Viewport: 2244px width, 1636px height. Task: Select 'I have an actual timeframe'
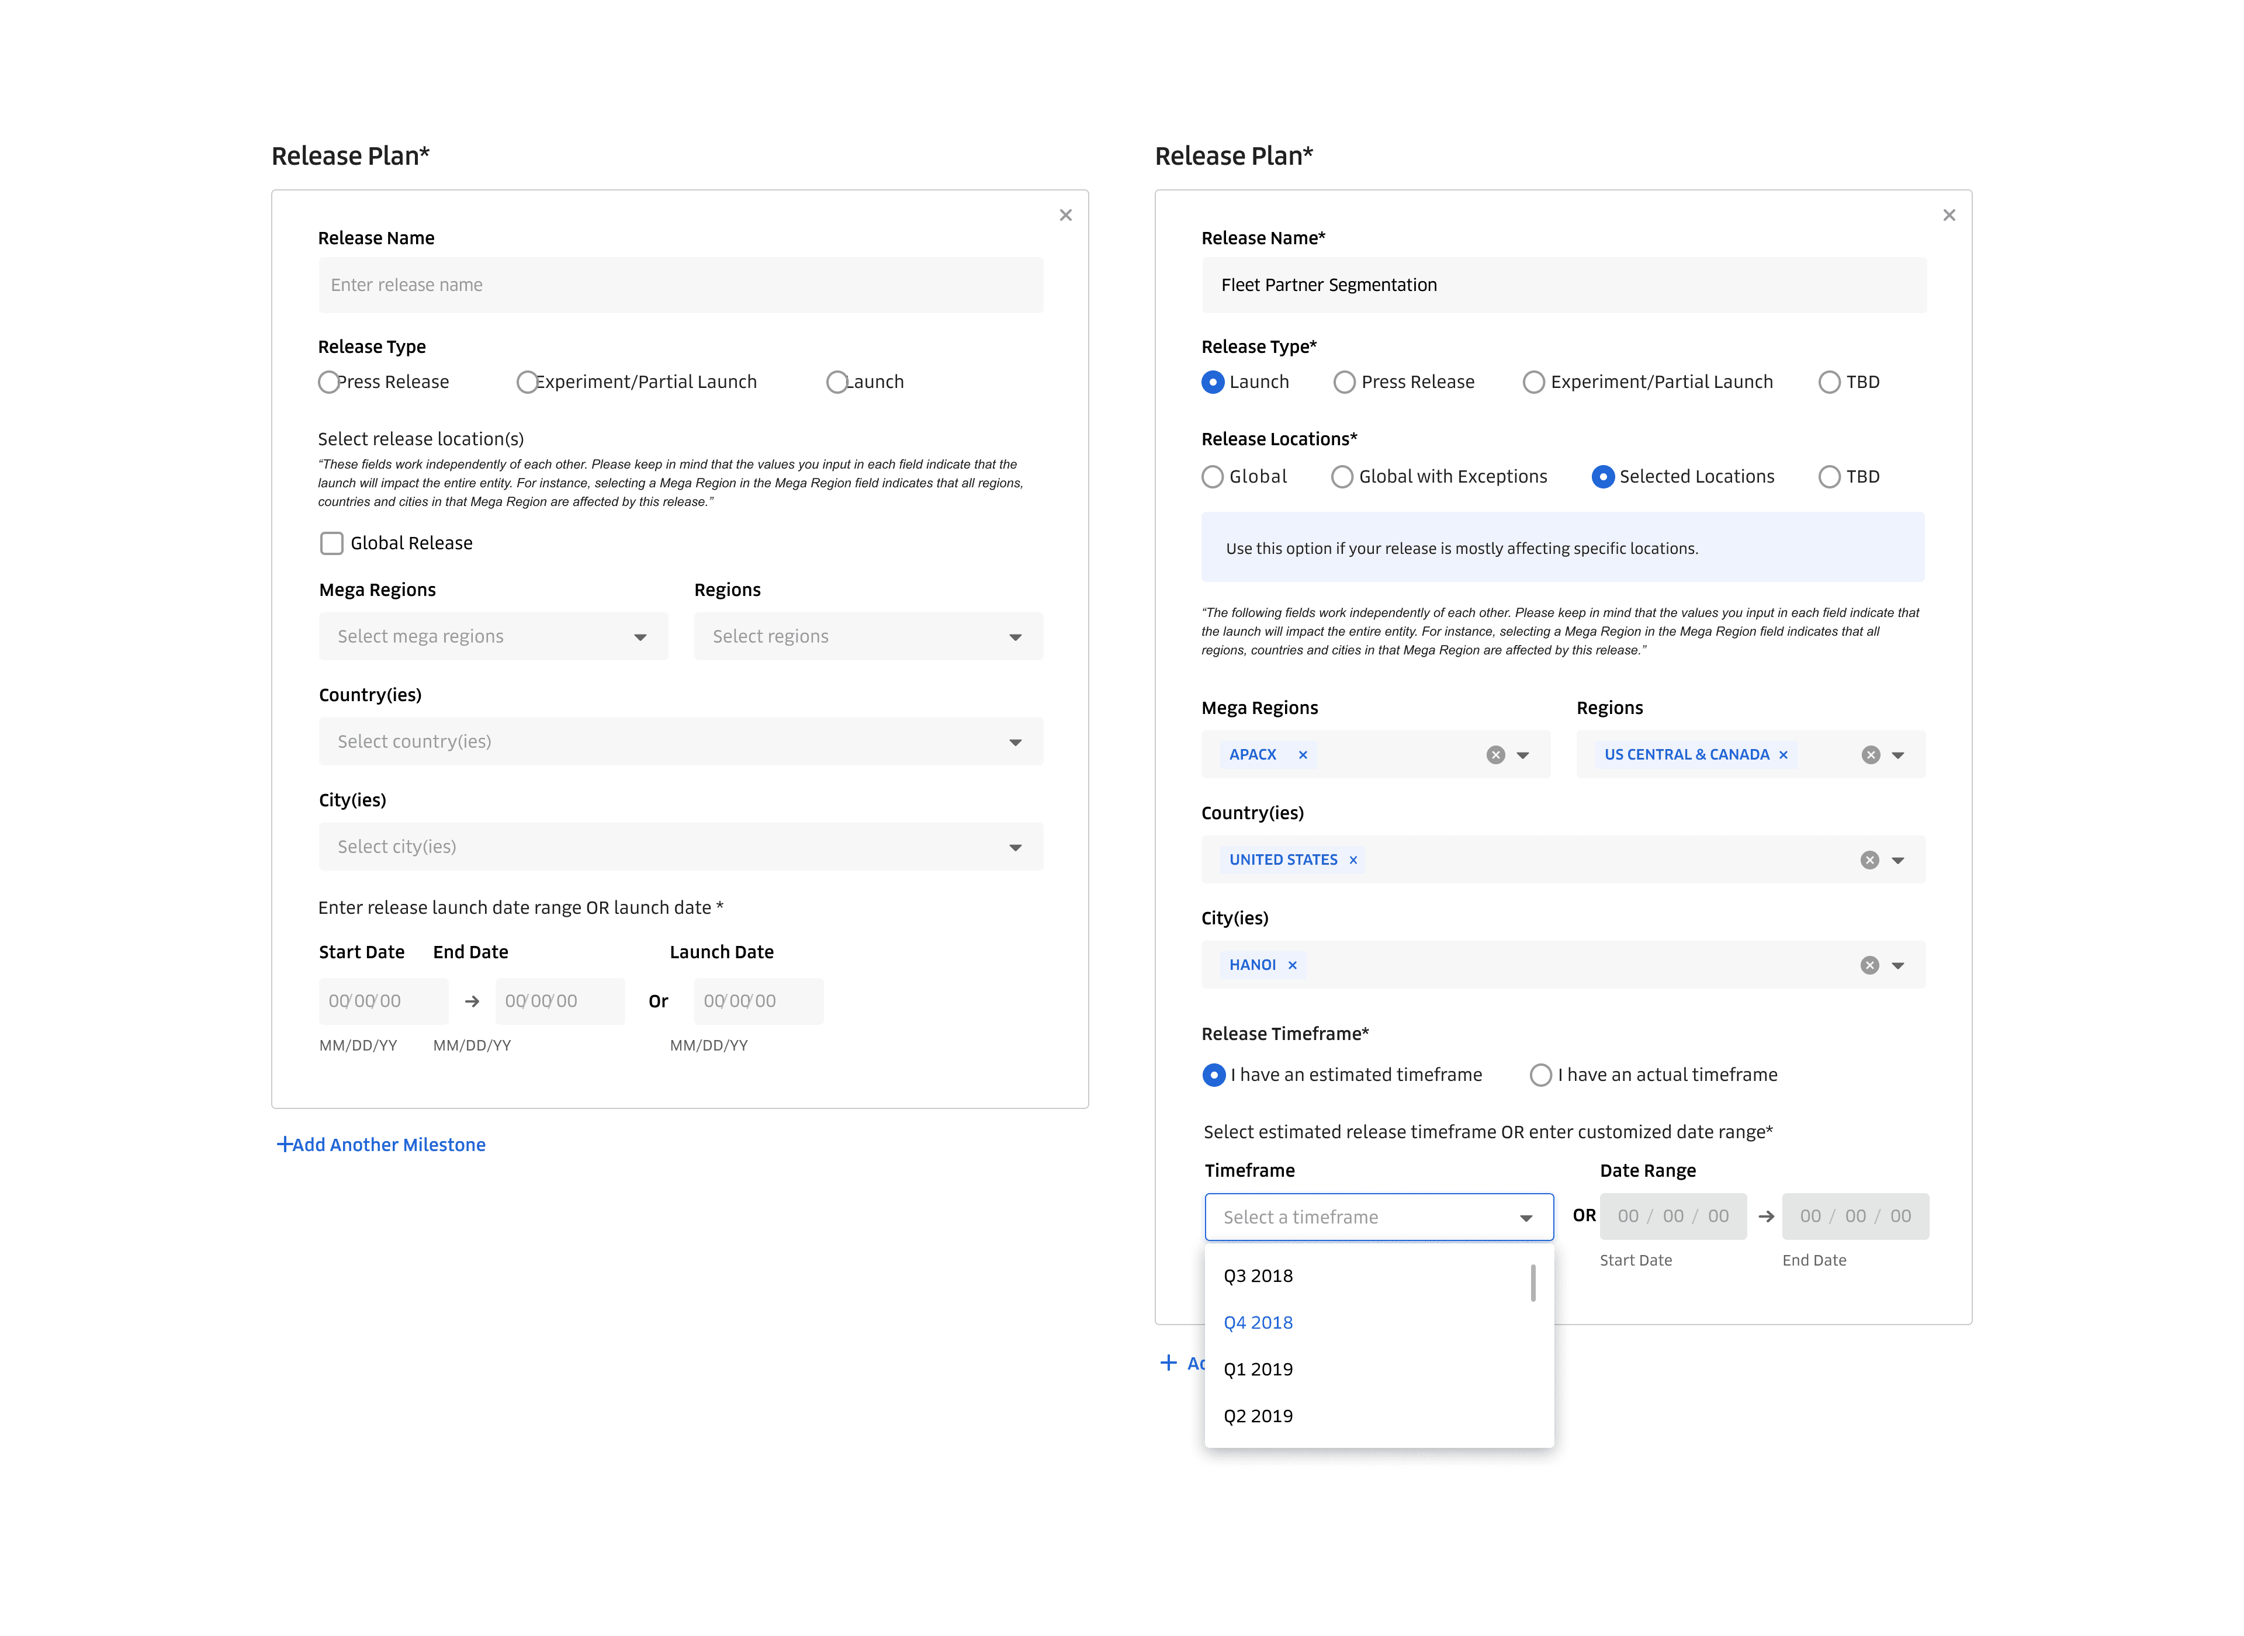click(1541, 1075)
